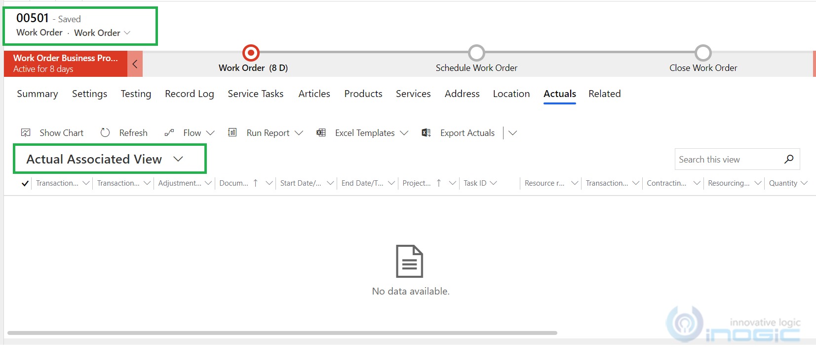This screenshot has width=816, height=363.
Task: Open the Task ID column dropdown
Action: [493, 183]
